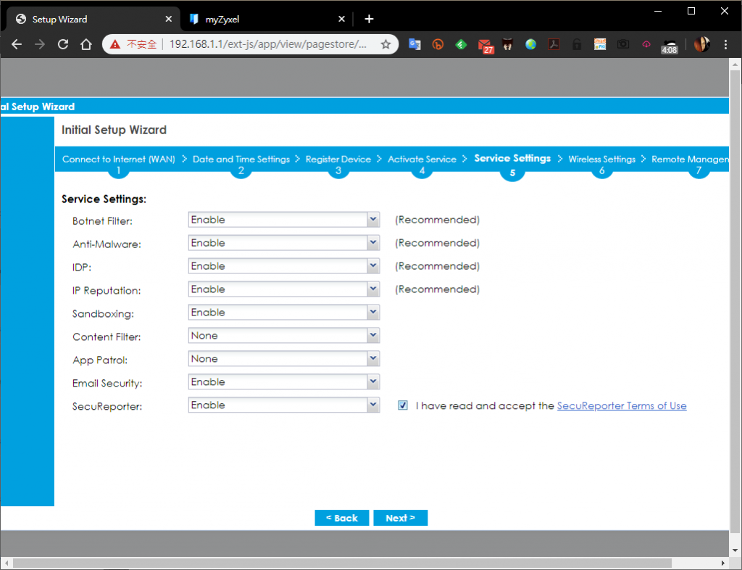This screenshot has width=742, height=570.
Task: Go to step 6 Wireless Settings
Action: point(602,164)
